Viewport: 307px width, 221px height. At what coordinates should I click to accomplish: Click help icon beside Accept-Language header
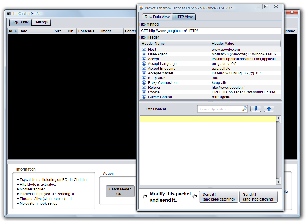coord(144,63)
